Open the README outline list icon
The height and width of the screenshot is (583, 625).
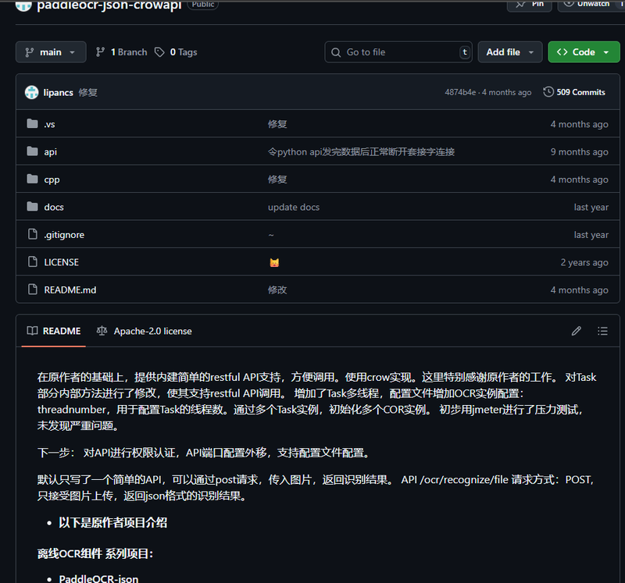(x=602, y=331)
